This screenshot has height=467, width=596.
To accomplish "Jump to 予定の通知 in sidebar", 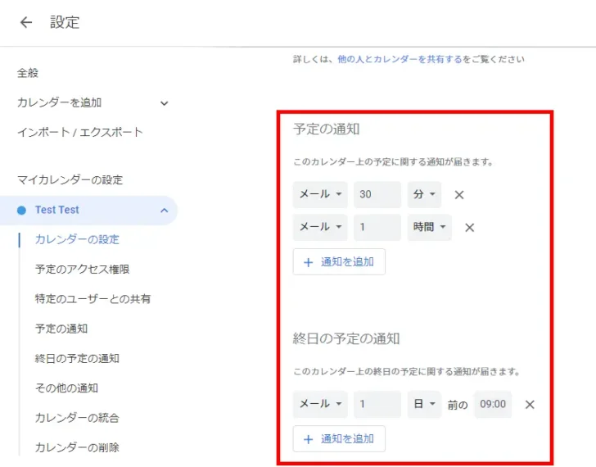I will tap(61, 329).
